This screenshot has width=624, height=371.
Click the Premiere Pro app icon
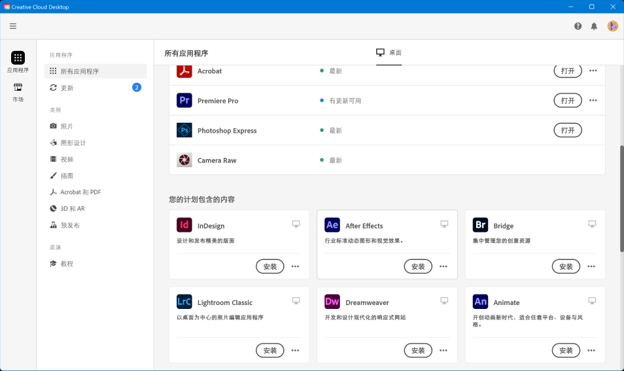[x=184, y=101]
